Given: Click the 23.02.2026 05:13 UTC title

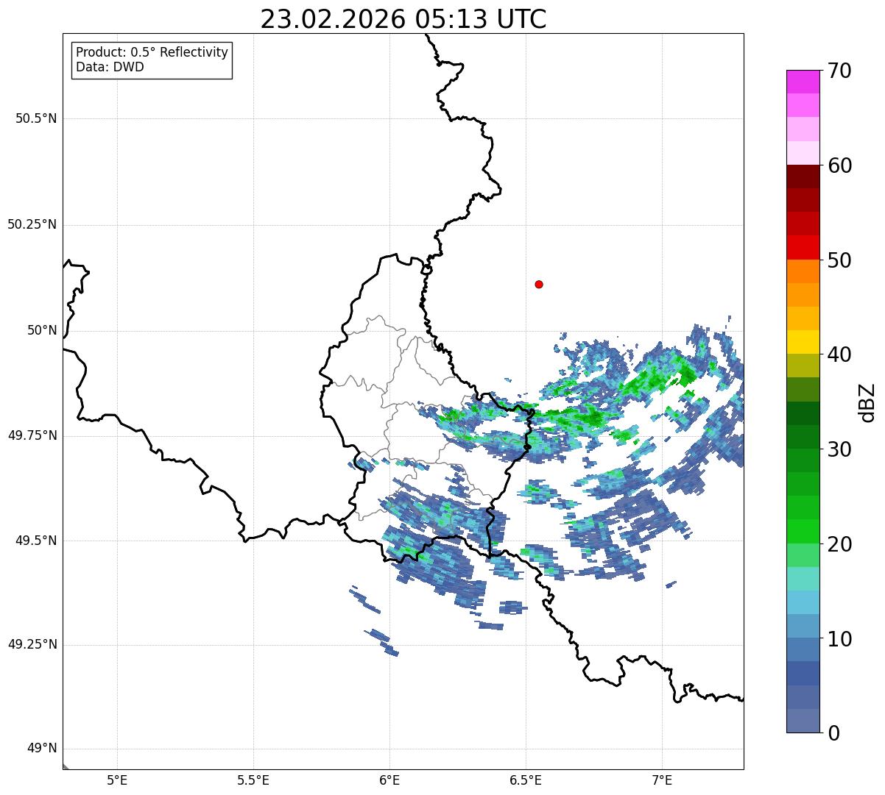Looking at the screenshot, I should tap(403, 19).
